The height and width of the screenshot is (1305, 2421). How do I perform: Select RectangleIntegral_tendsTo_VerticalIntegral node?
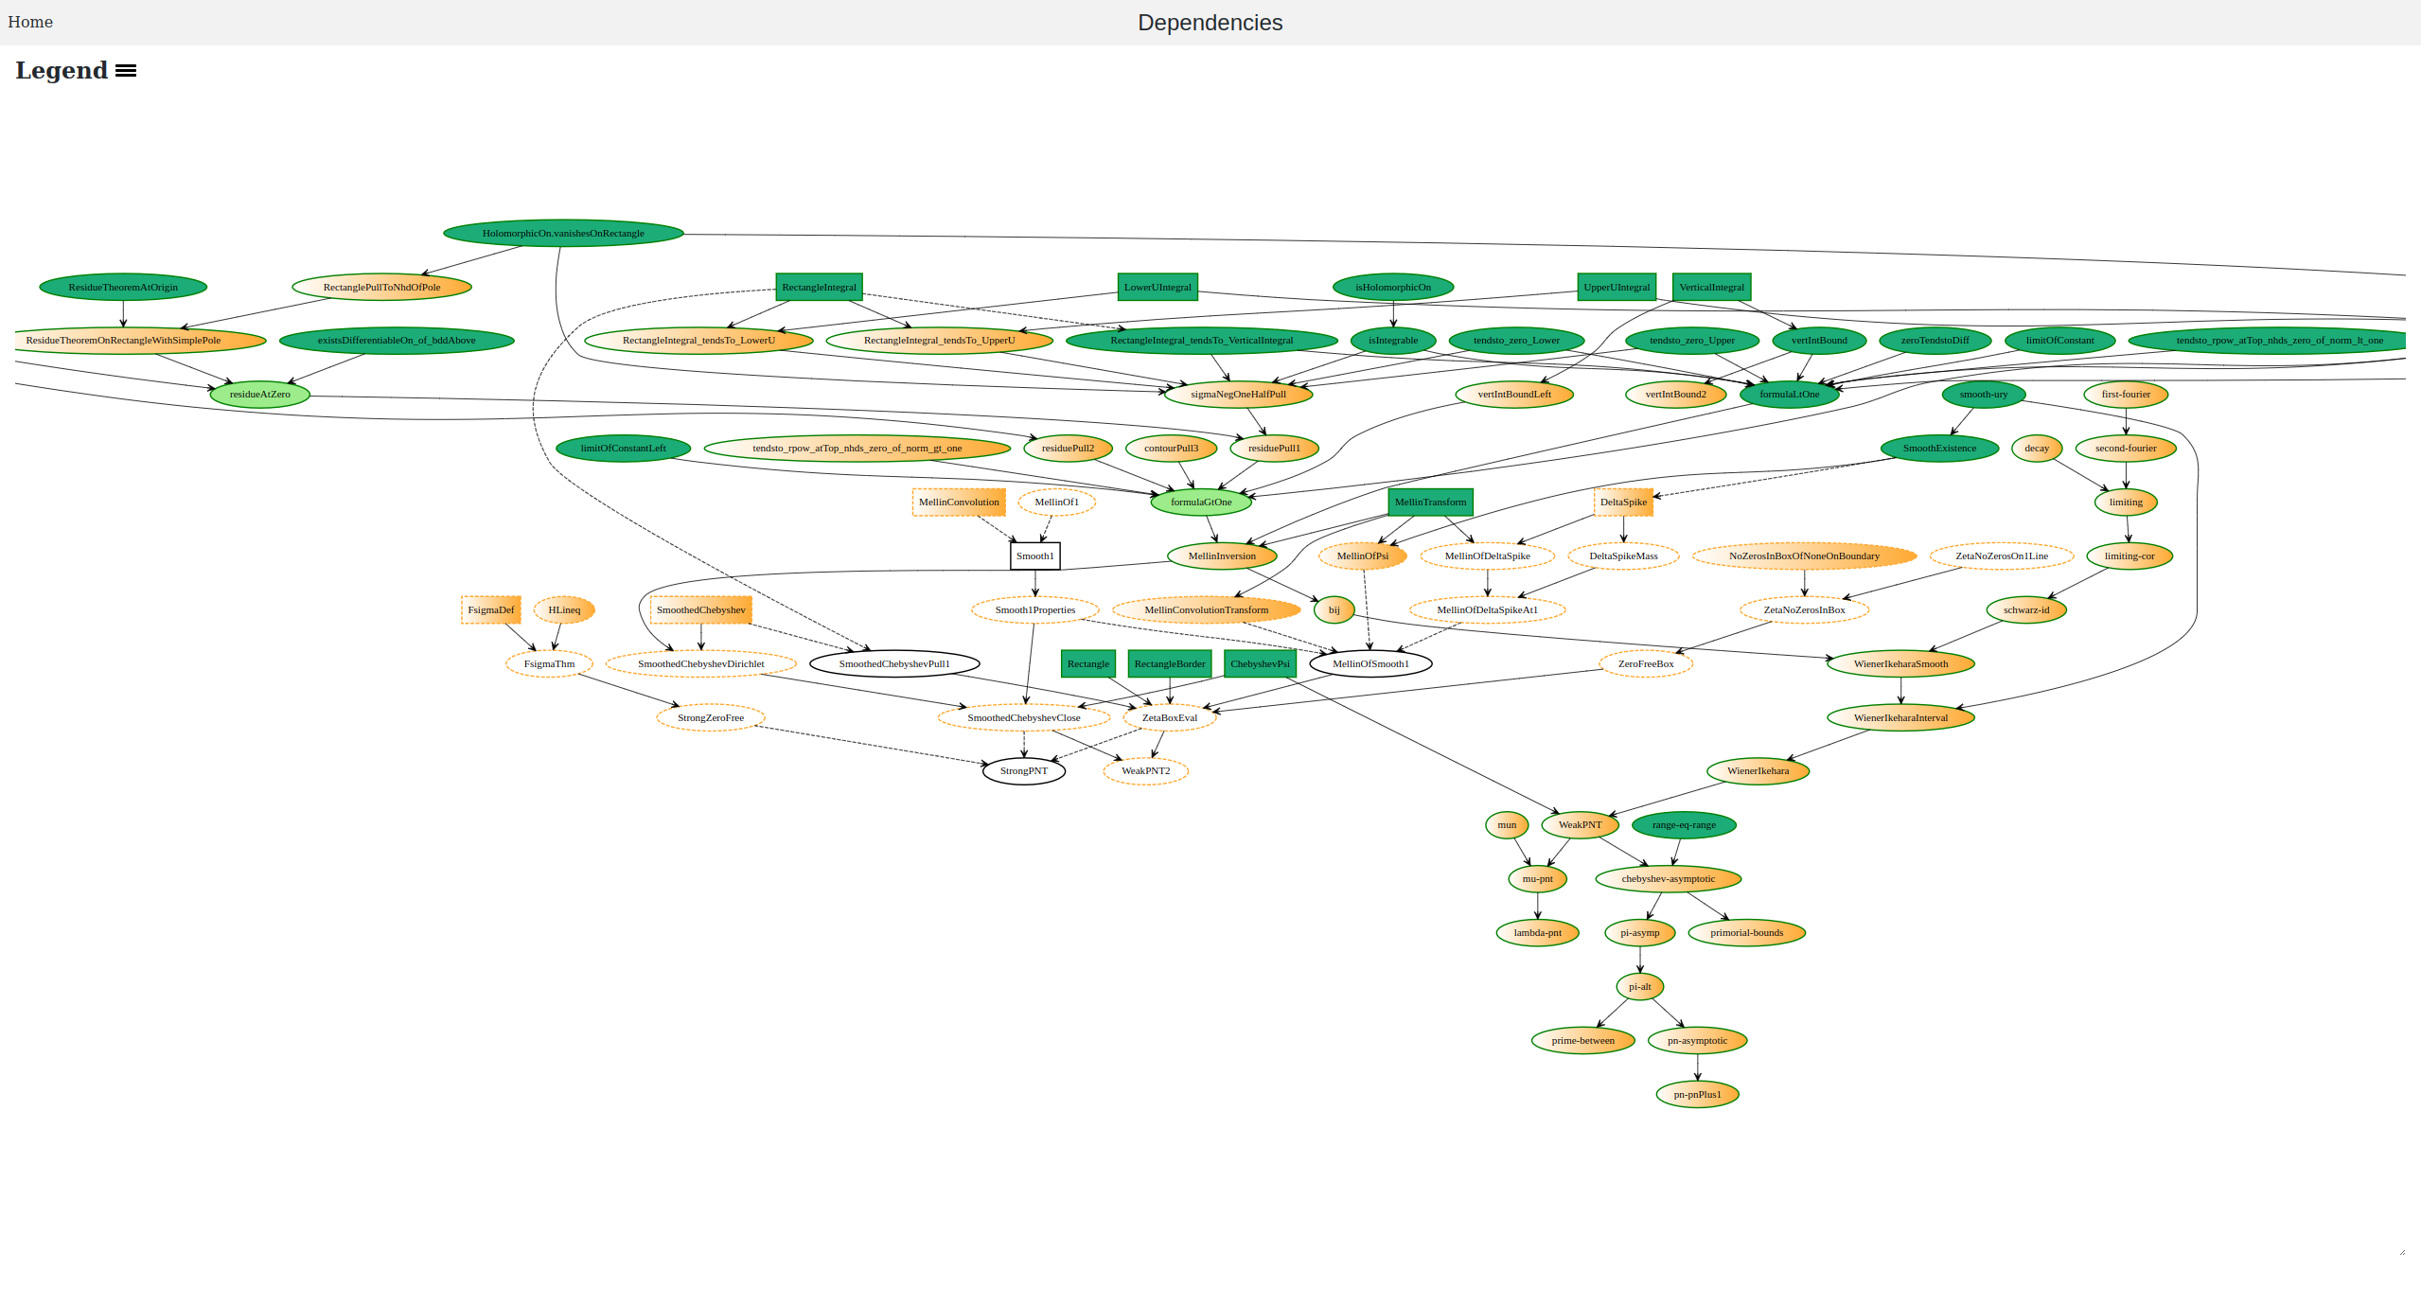coord(1201,341)
